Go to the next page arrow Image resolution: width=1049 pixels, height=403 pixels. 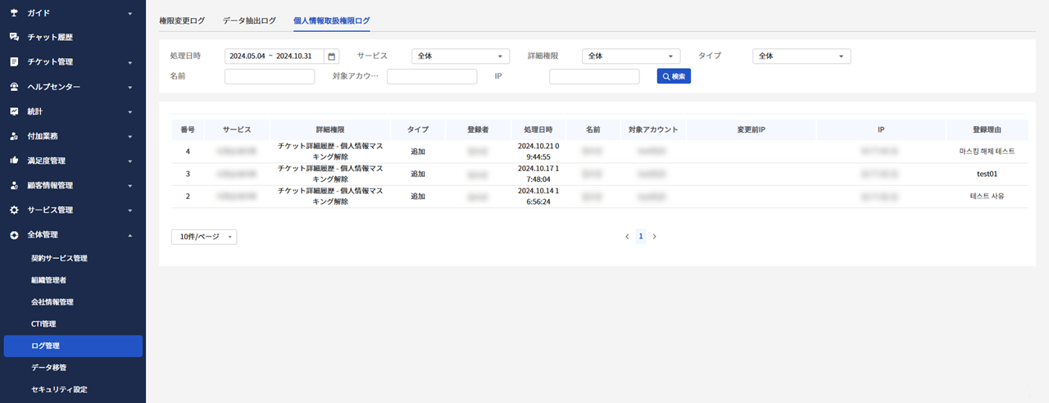654,237
